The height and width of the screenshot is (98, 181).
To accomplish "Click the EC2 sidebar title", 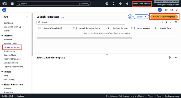I will pyautogui.click(x=6, y=17).
